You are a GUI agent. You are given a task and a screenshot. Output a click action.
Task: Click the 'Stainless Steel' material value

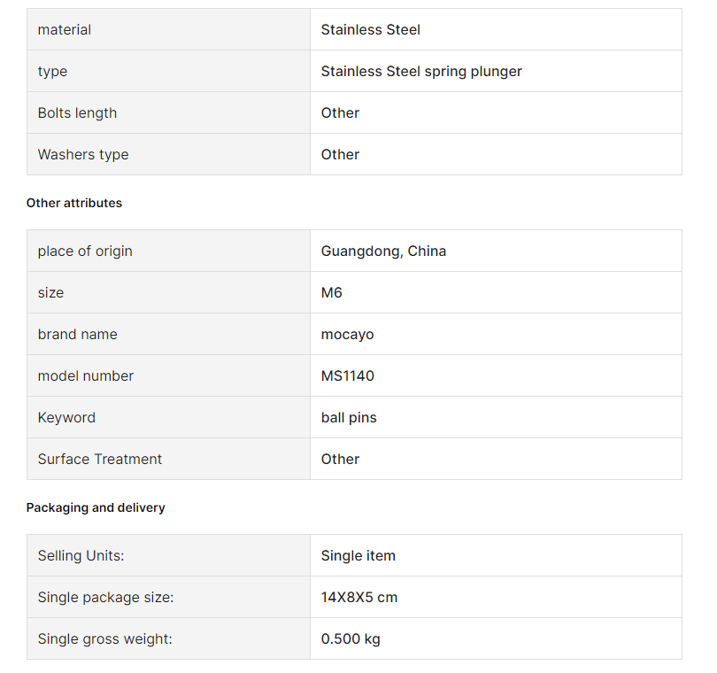point(370,30)
